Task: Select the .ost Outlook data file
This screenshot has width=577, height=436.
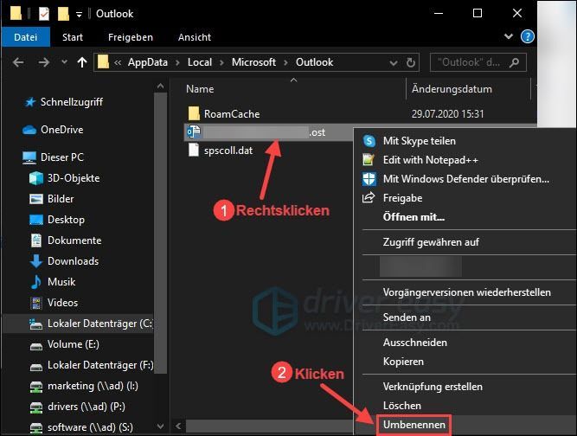Action: [x=268, y=132]
